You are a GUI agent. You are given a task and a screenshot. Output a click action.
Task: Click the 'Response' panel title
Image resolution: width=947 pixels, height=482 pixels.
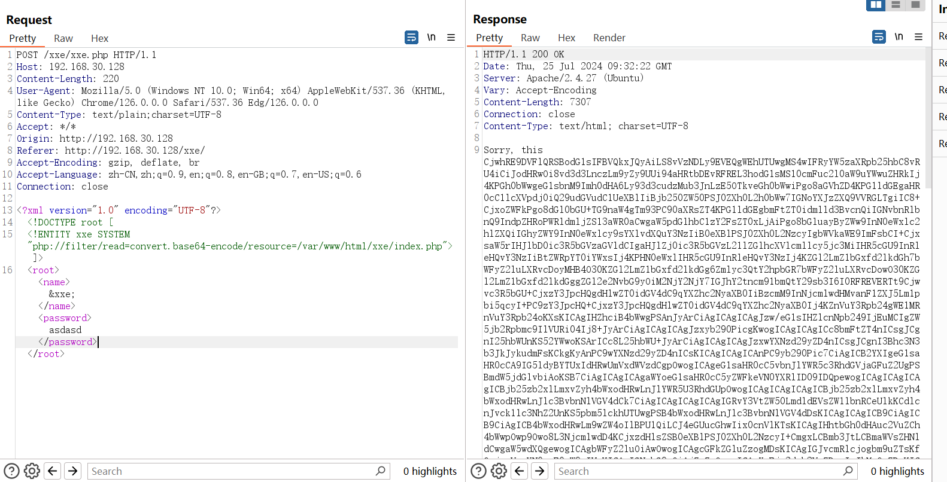pos(500,19)
